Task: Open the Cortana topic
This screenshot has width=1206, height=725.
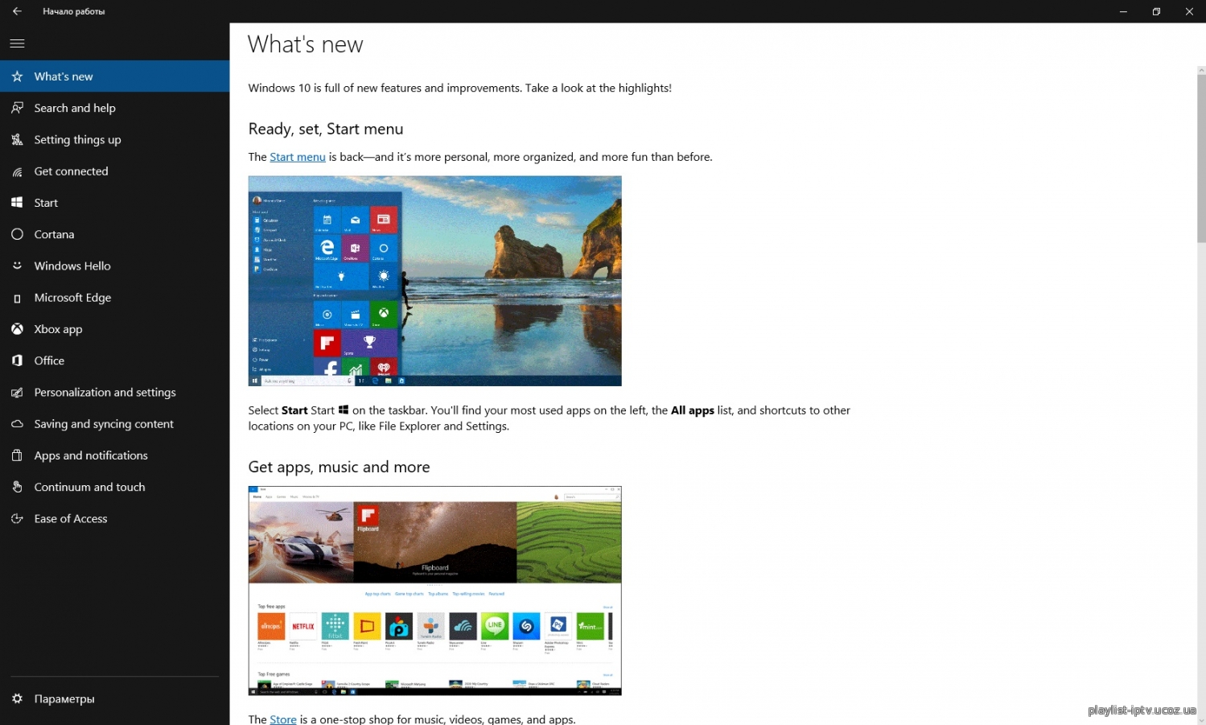Action: point(114,234)
